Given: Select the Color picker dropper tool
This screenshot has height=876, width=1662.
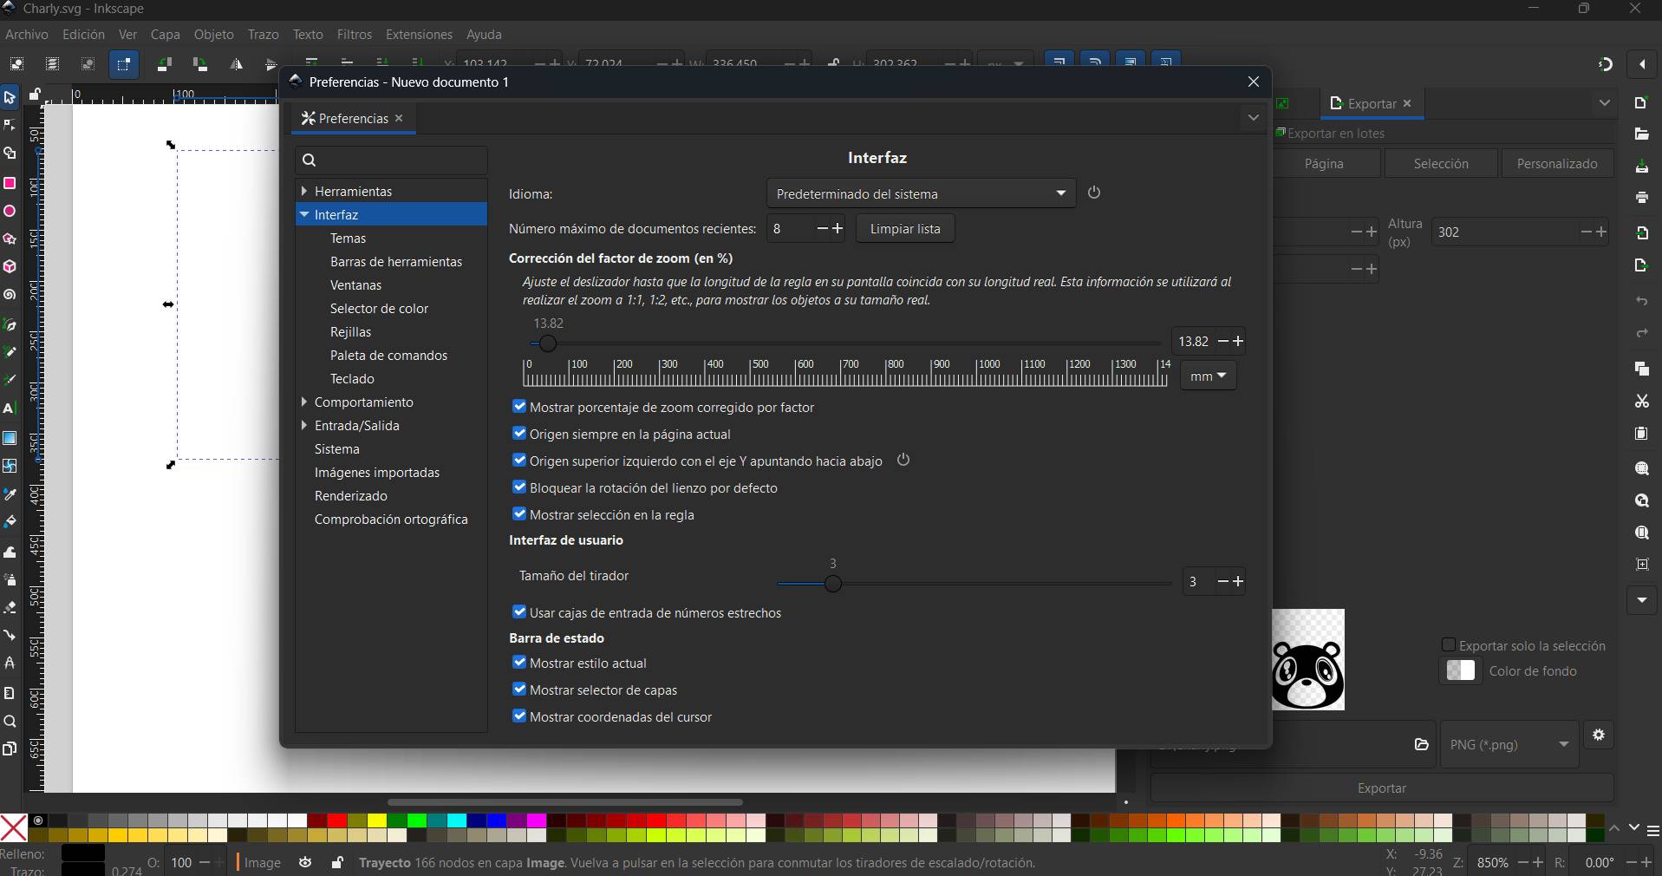Looking at the screenshot, I should pos(10,494).
